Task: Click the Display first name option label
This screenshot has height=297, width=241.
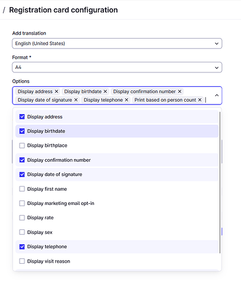Action: [x=47, y=189]
